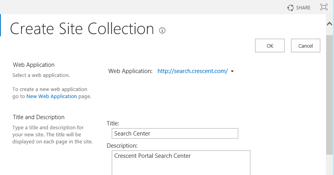Click the SHARE text label

tap(303, 8)
